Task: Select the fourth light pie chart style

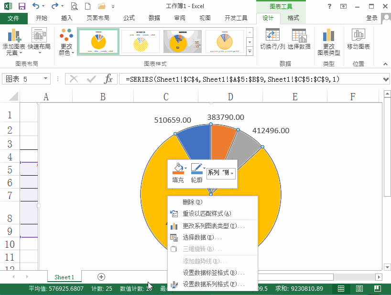Action: click(225, 42)
